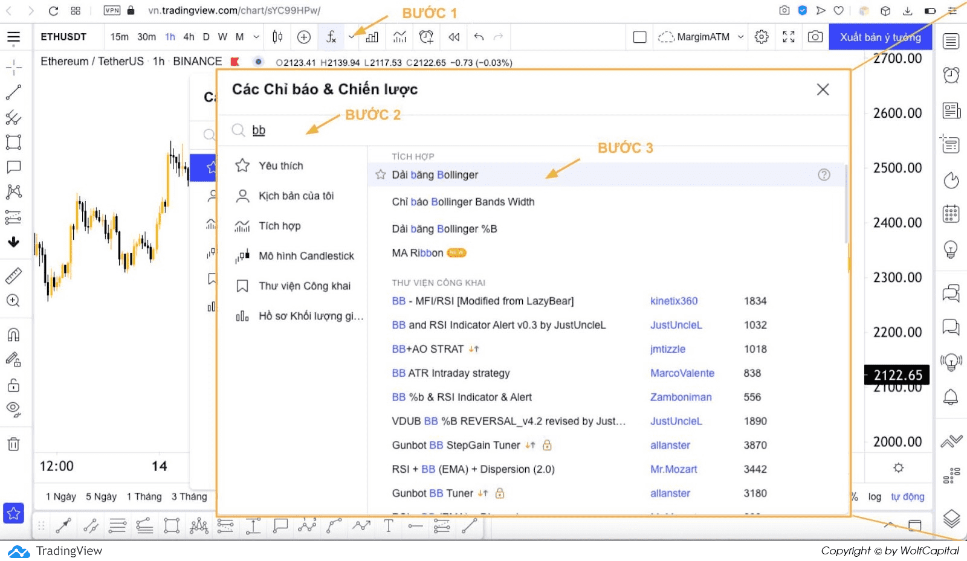967x561 pixels.
Task: Open the financials bar chart icon
Action: click(372, 37)
